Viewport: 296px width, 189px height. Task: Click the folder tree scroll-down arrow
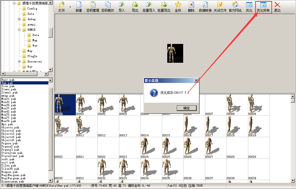pyautogui.click(x=50, y=69)
